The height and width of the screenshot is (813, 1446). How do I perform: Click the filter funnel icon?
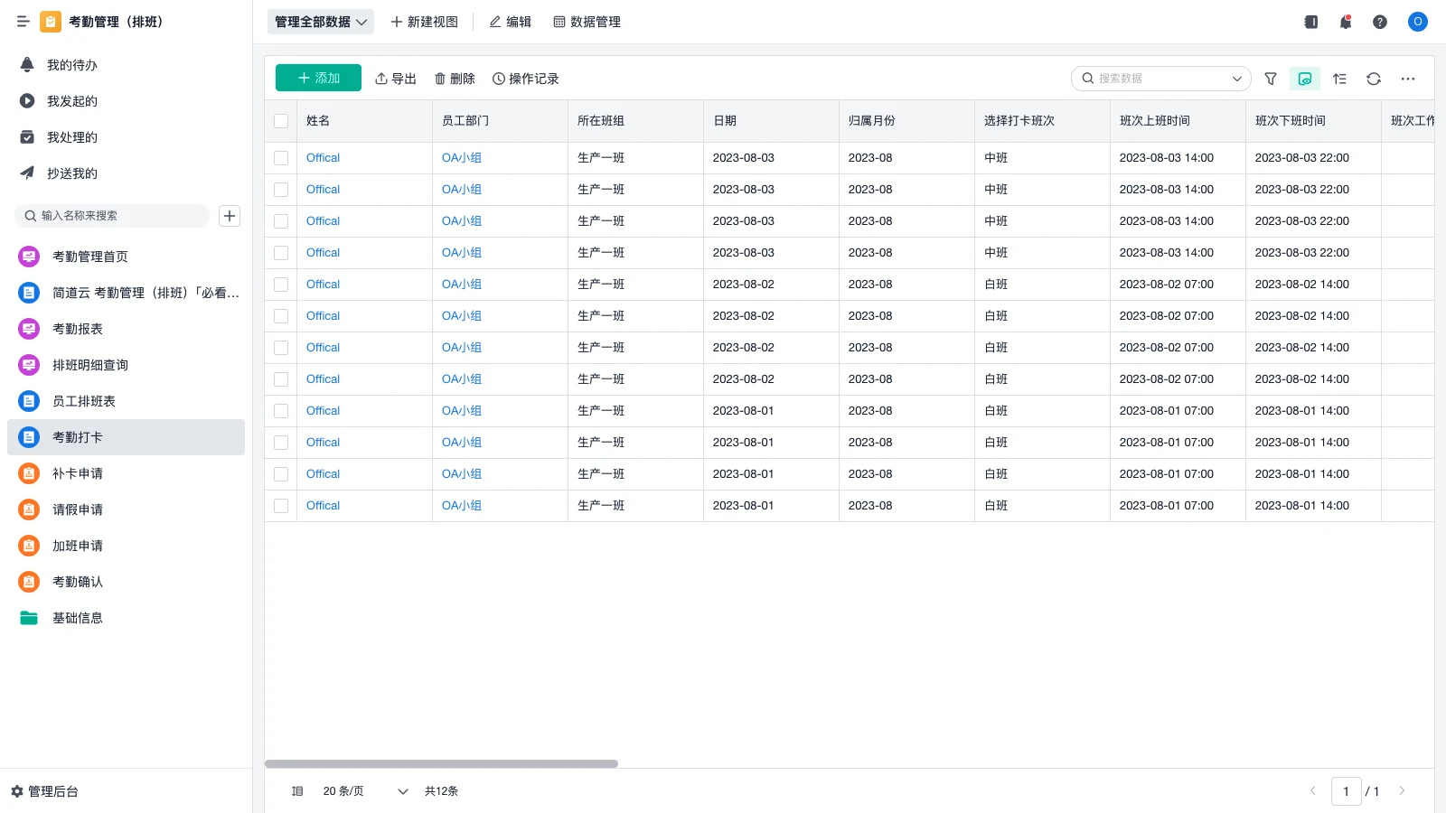[1270, 79]
